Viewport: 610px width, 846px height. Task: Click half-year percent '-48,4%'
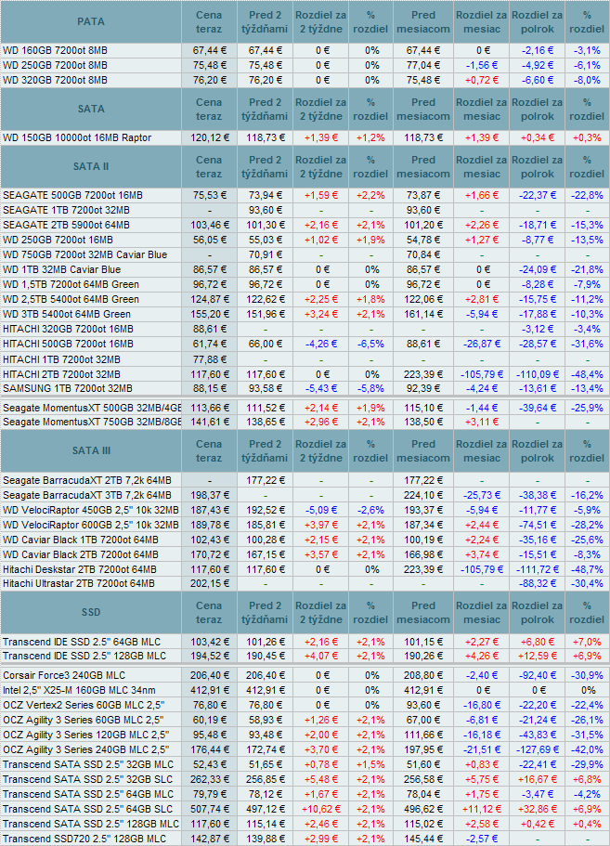587,374
